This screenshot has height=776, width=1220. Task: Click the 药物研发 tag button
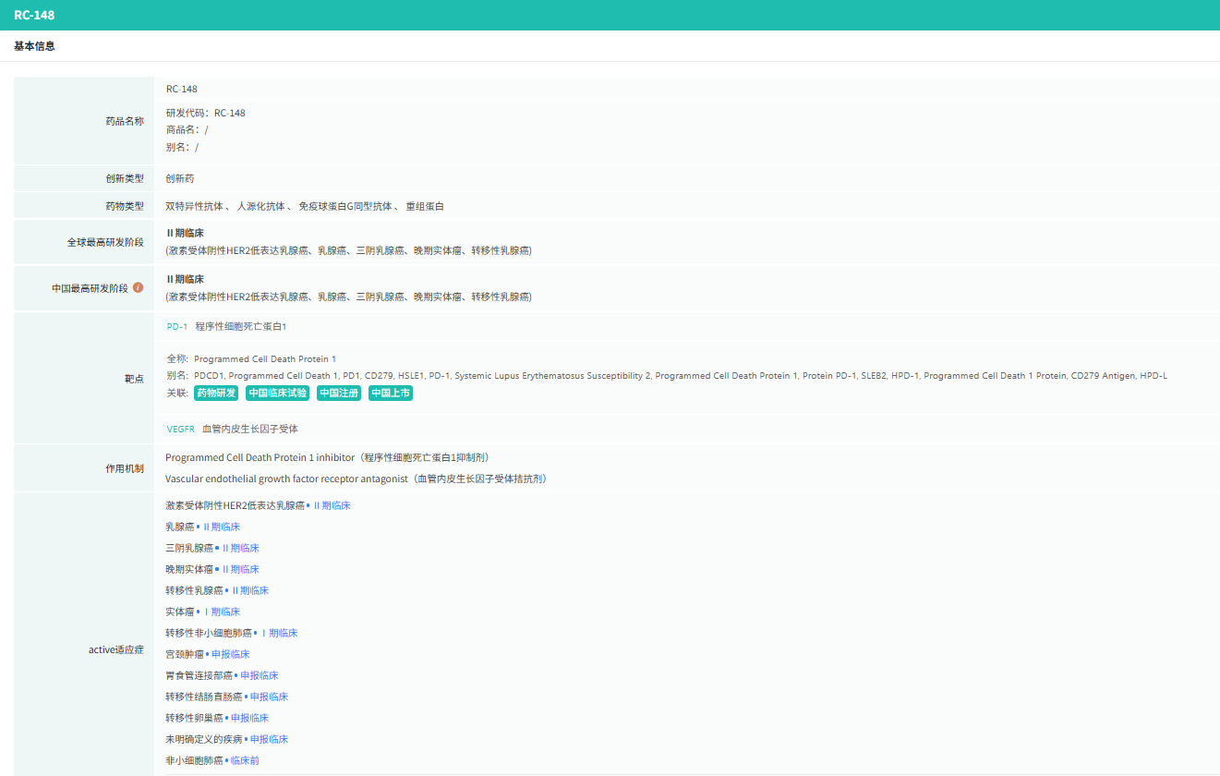pos(216,394)
